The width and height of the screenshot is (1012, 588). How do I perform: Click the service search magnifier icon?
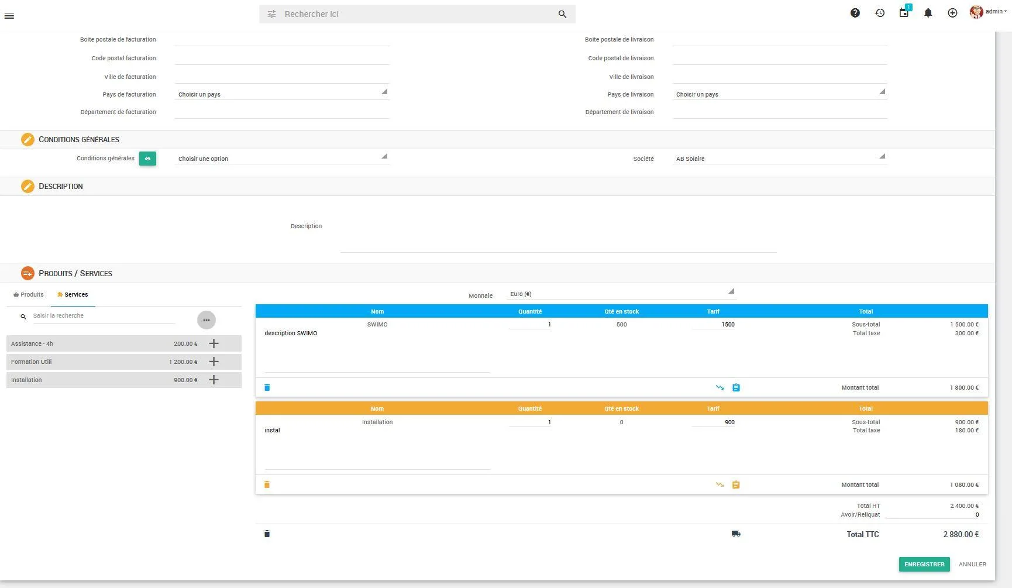click(23, 317)
